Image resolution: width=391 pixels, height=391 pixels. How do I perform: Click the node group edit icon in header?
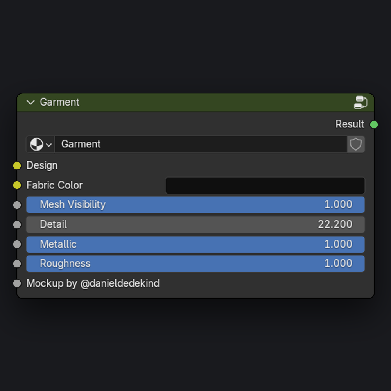click(360, 102)
